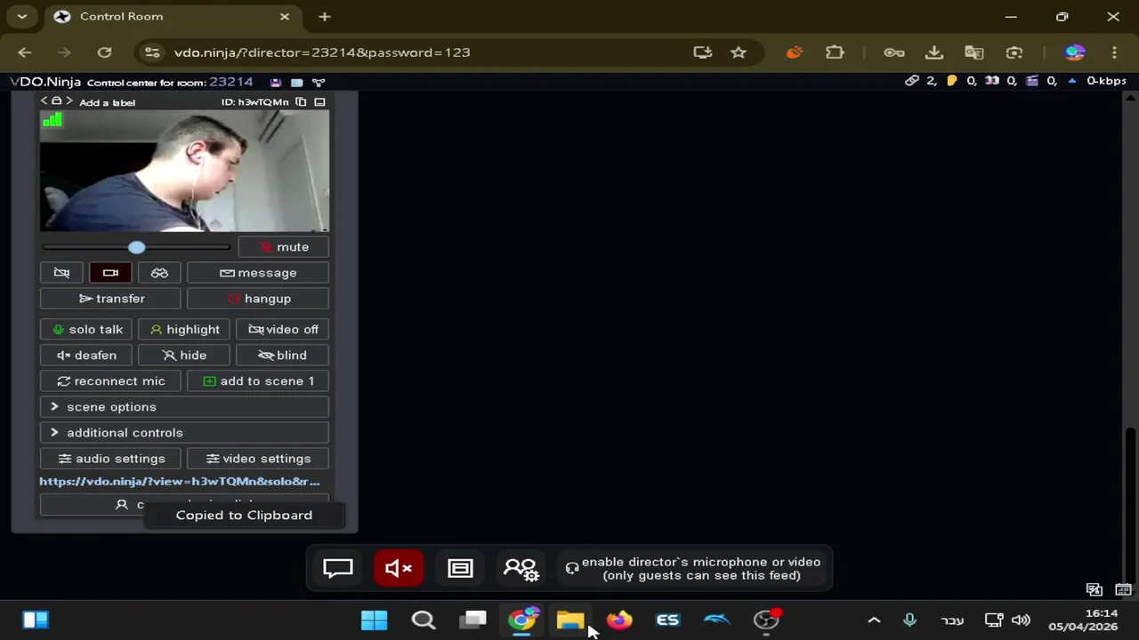Open a new browser tab
This screenshot has width=1139, height=640.
(325, 17)
